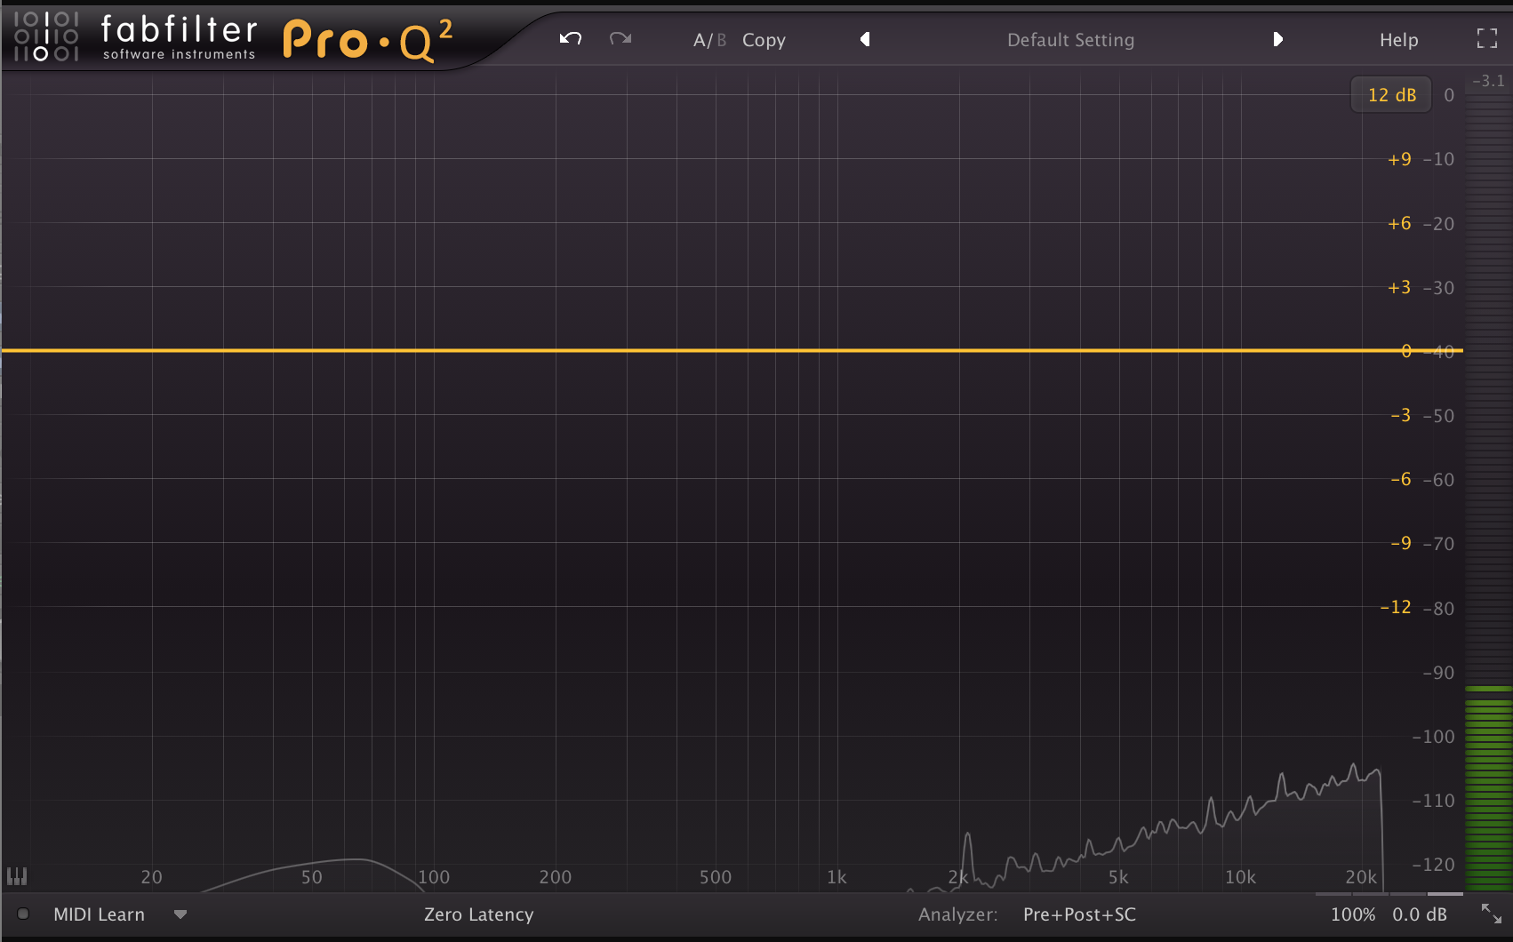Click the 0.0 dB output gain control
The height and width of the screenshot is (942, 1513).
point(1419,914)
